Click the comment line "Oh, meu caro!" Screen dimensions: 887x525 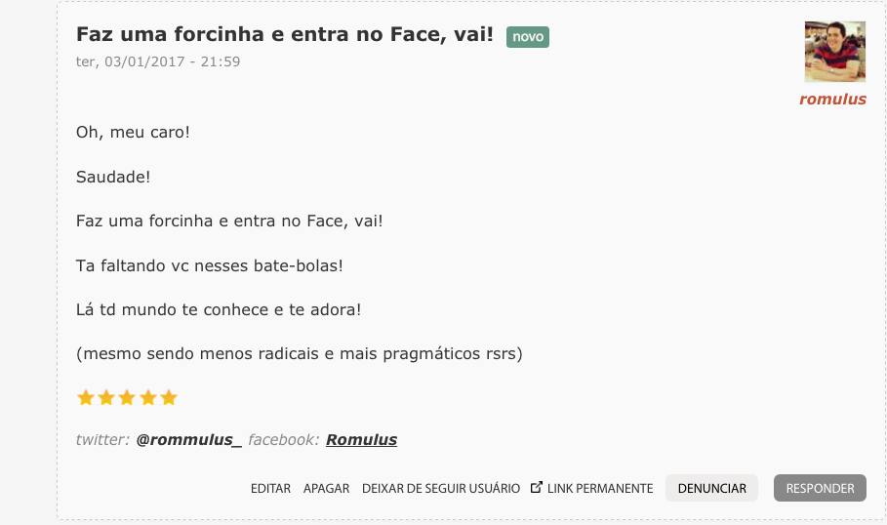click(x=133, y=131)
